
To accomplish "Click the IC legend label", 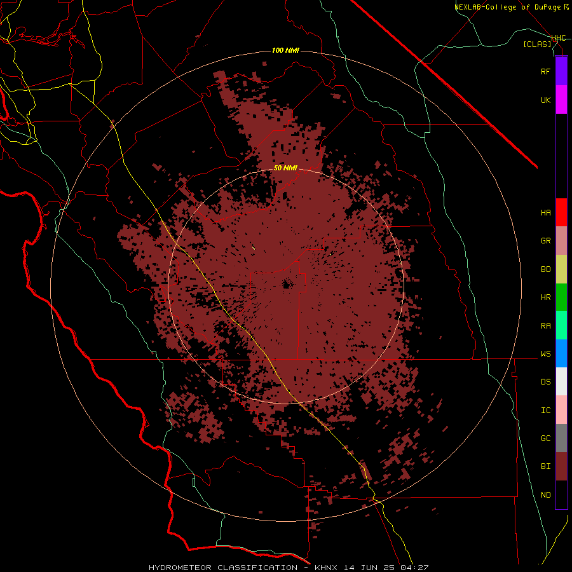I will point(545,411).
